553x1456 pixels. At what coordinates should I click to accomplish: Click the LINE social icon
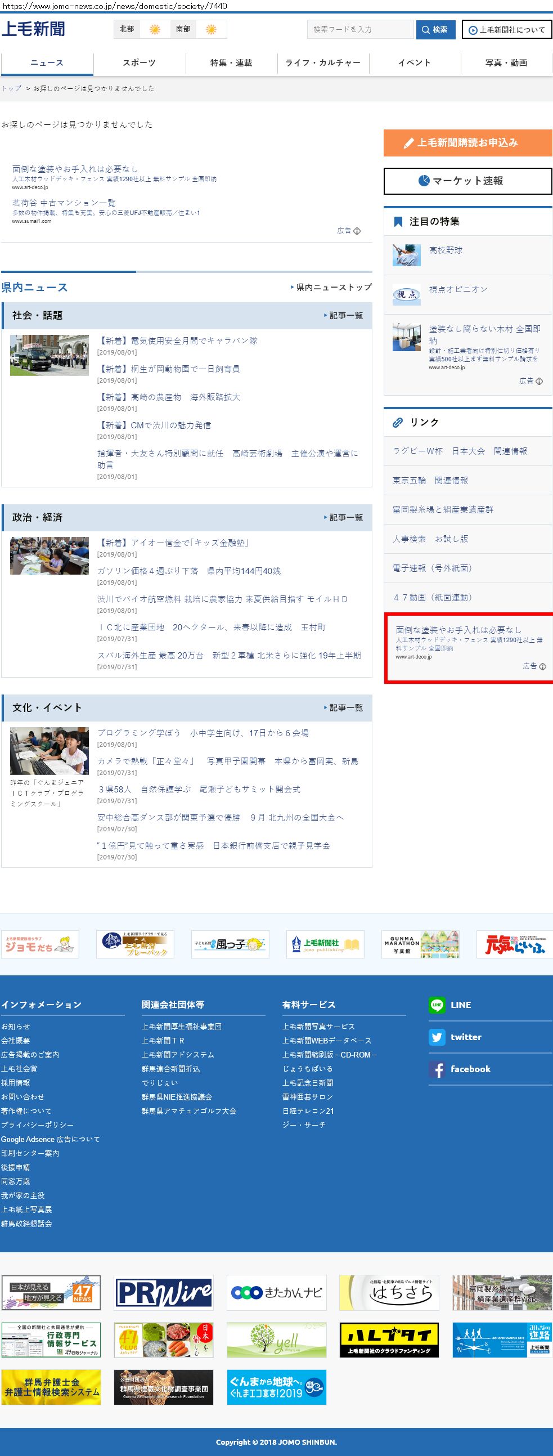click(x=437, y=1005)
